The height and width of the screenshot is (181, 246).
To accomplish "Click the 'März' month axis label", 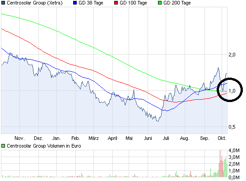I will point(94,138).
